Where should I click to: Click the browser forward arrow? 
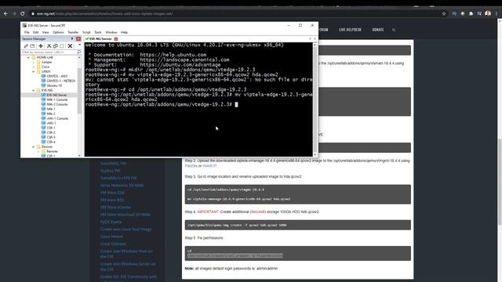pyautogui.click(x=14, y=14)
